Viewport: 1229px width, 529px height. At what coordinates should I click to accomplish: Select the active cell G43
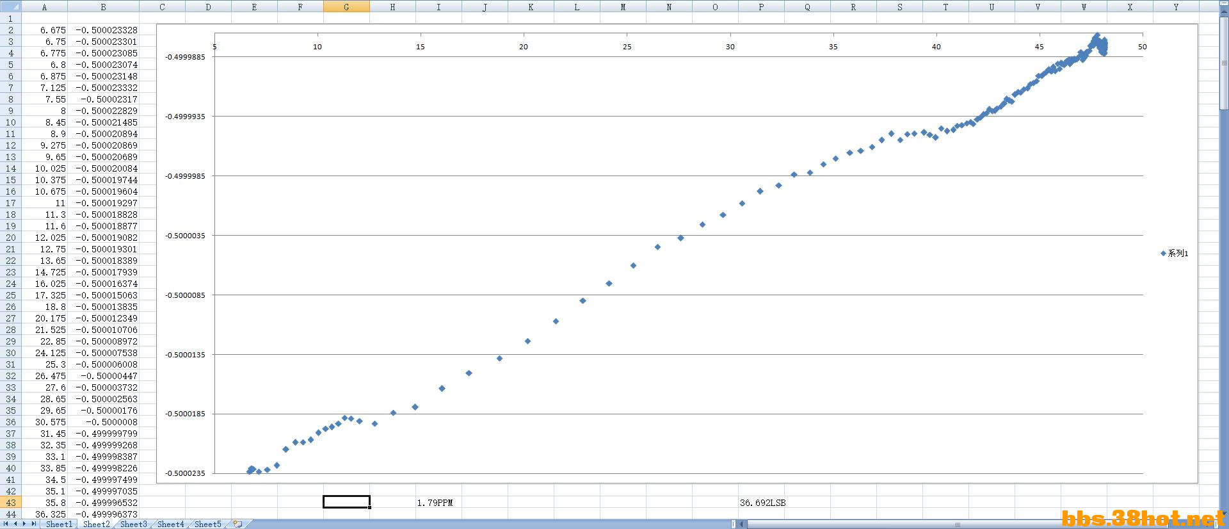(x=346, y=503)
